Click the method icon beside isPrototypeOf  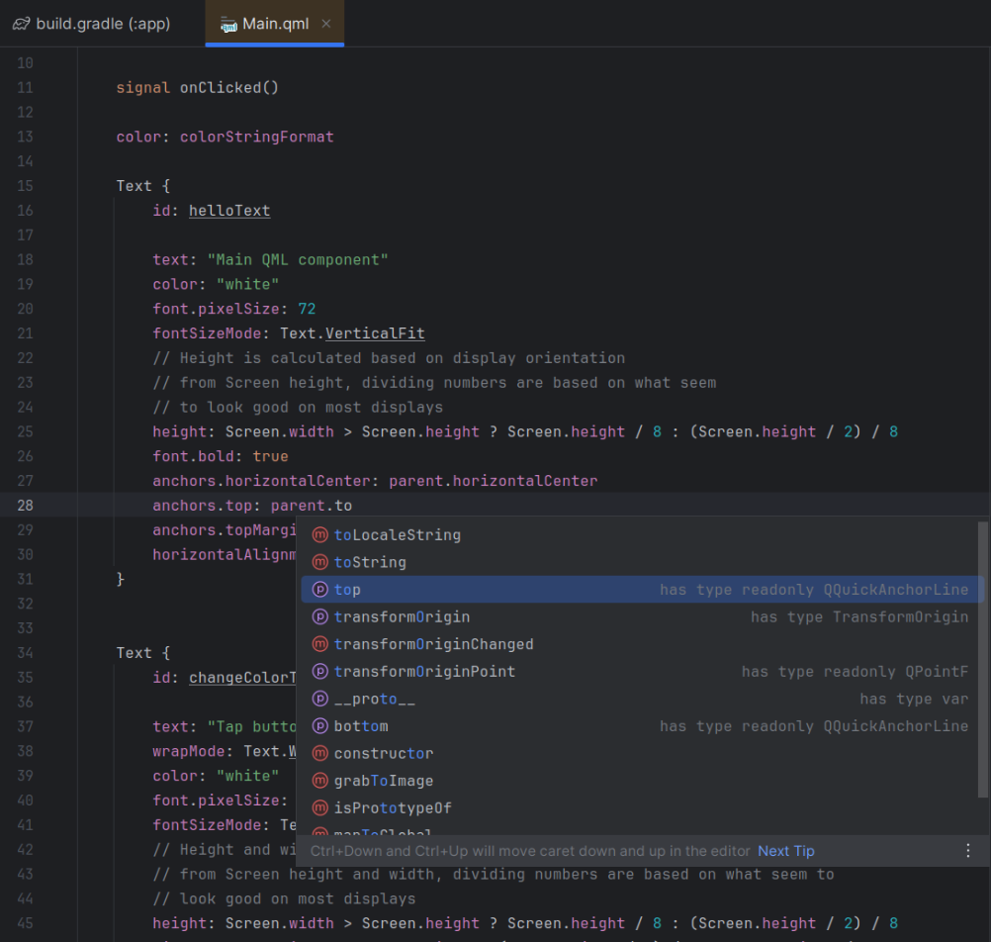point(319,808)
